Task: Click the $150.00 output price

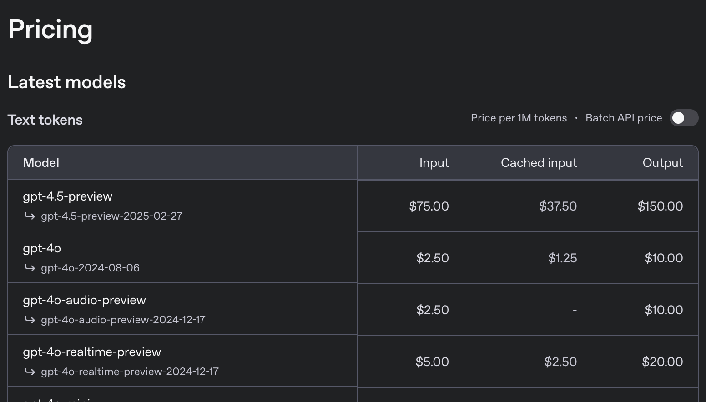Action: click(660, 206)
